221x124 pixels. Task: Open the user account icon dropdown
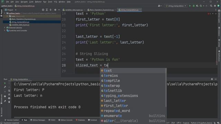point(160,6)
